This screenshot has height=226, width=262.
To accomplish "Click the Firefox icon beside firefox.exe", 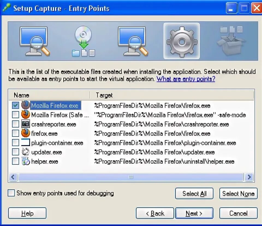I will [26, 133].
